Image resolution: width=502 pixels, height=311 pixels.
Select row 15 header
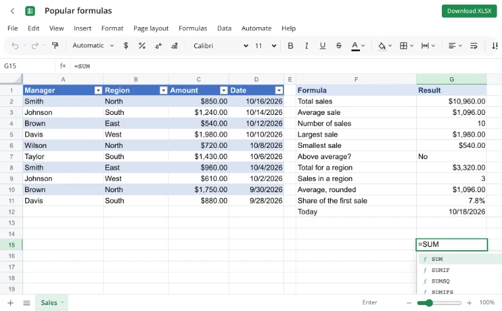(11, 245)
